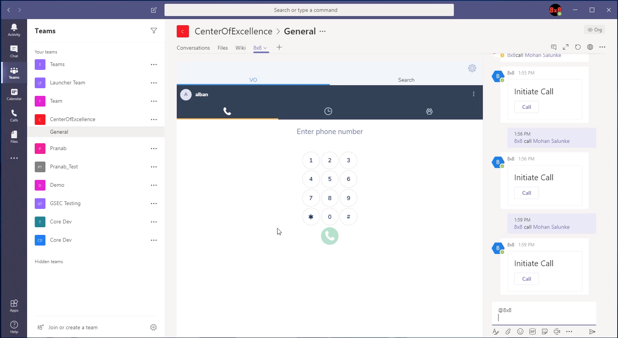Select the VO tab

[253, 80]
